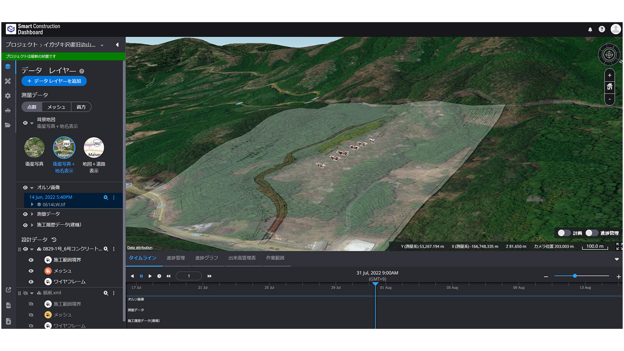624x351 pixels.
Task: Open the folder icon in left sidebar
Action: coord(8,125)
